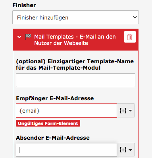Click the "Empfänger E-Mail-Adresse" label

[x=55, y=99]
